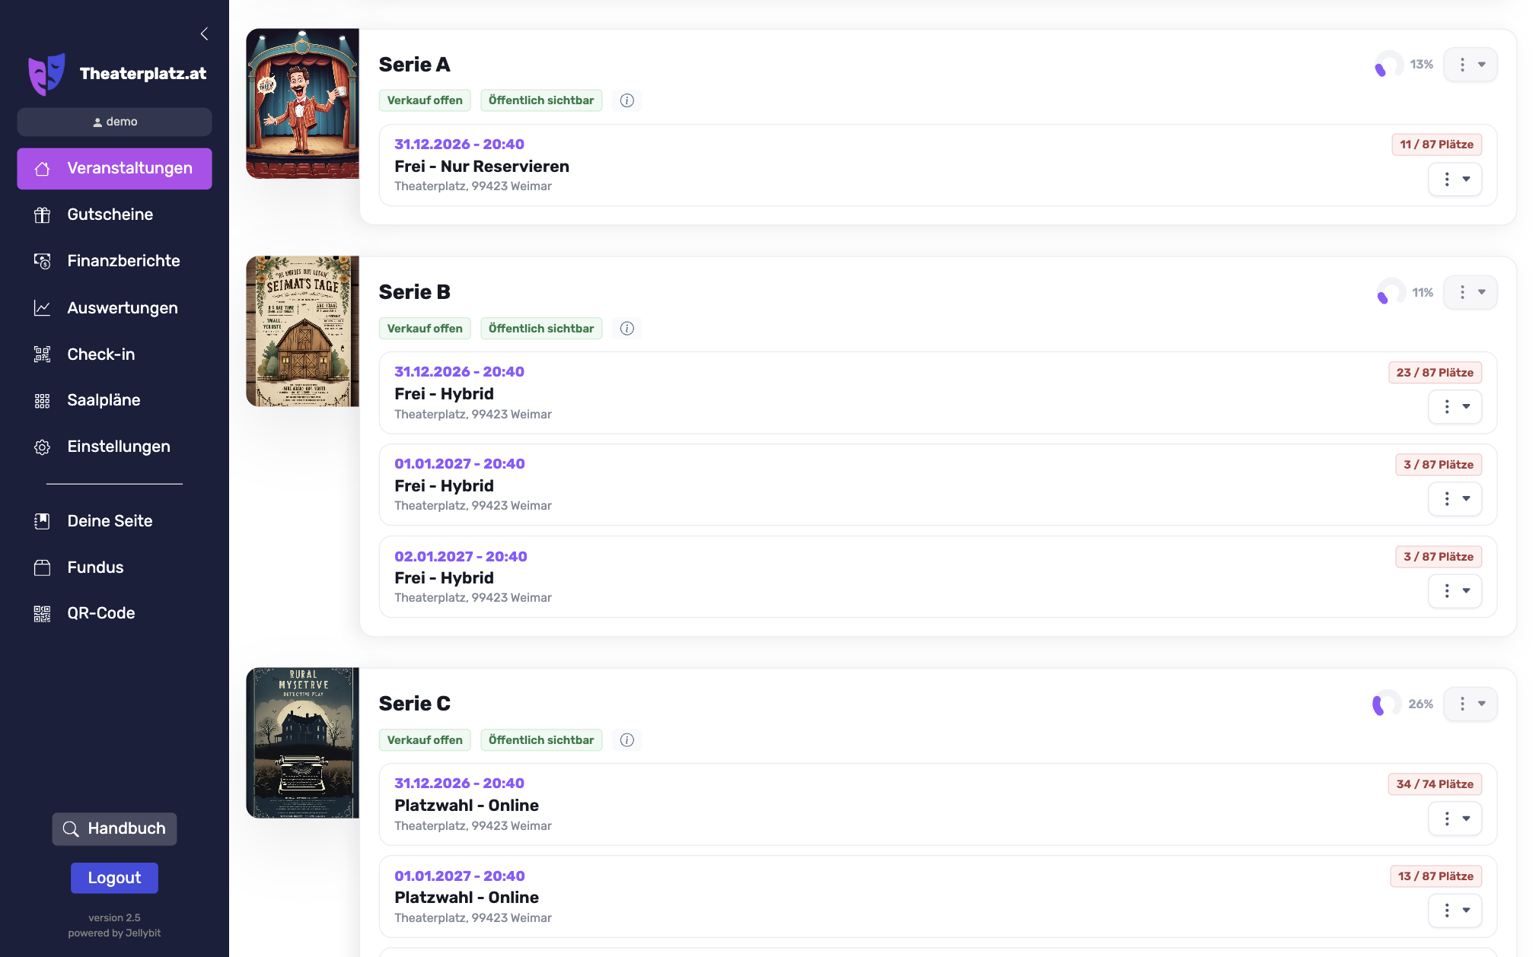Open the Serie B poster thumbnail
Viewport: 1533px width, 957px height.
(302, 331)
